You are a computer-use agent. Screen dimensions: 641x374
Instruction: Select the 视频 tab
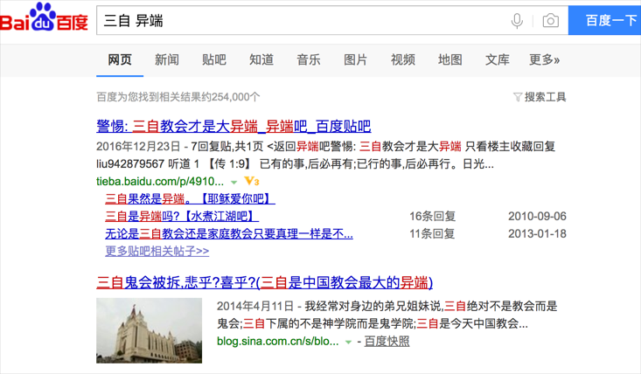pyautogui.click(x=403, y=59)
